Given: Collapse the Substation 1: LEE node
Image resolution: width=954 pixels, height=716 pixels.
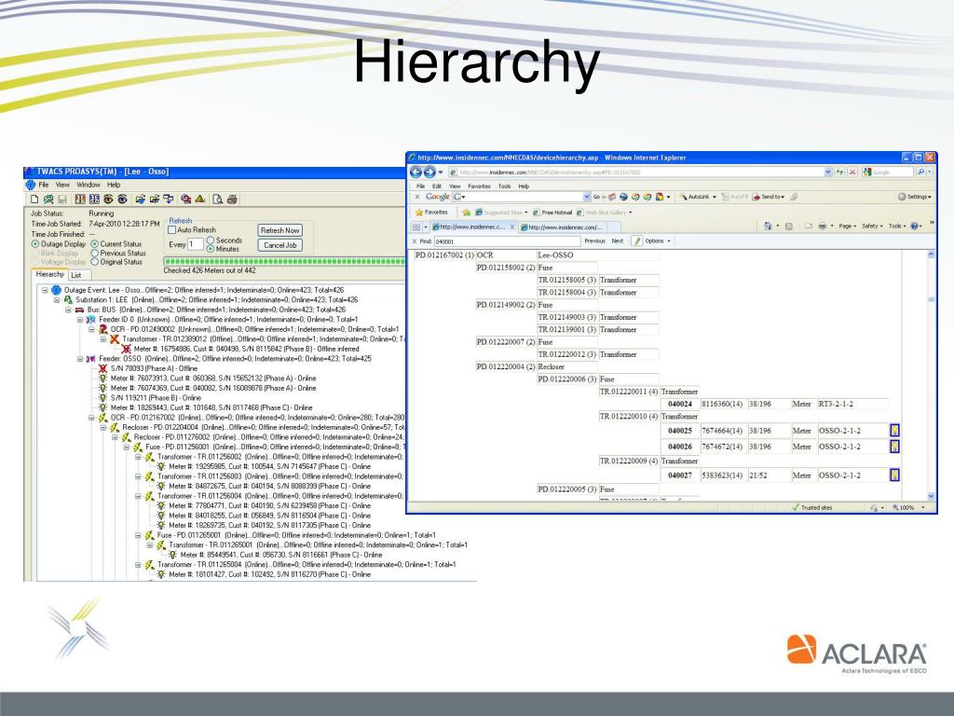Looking at the screenshot, I should click(x=57, y=300).
